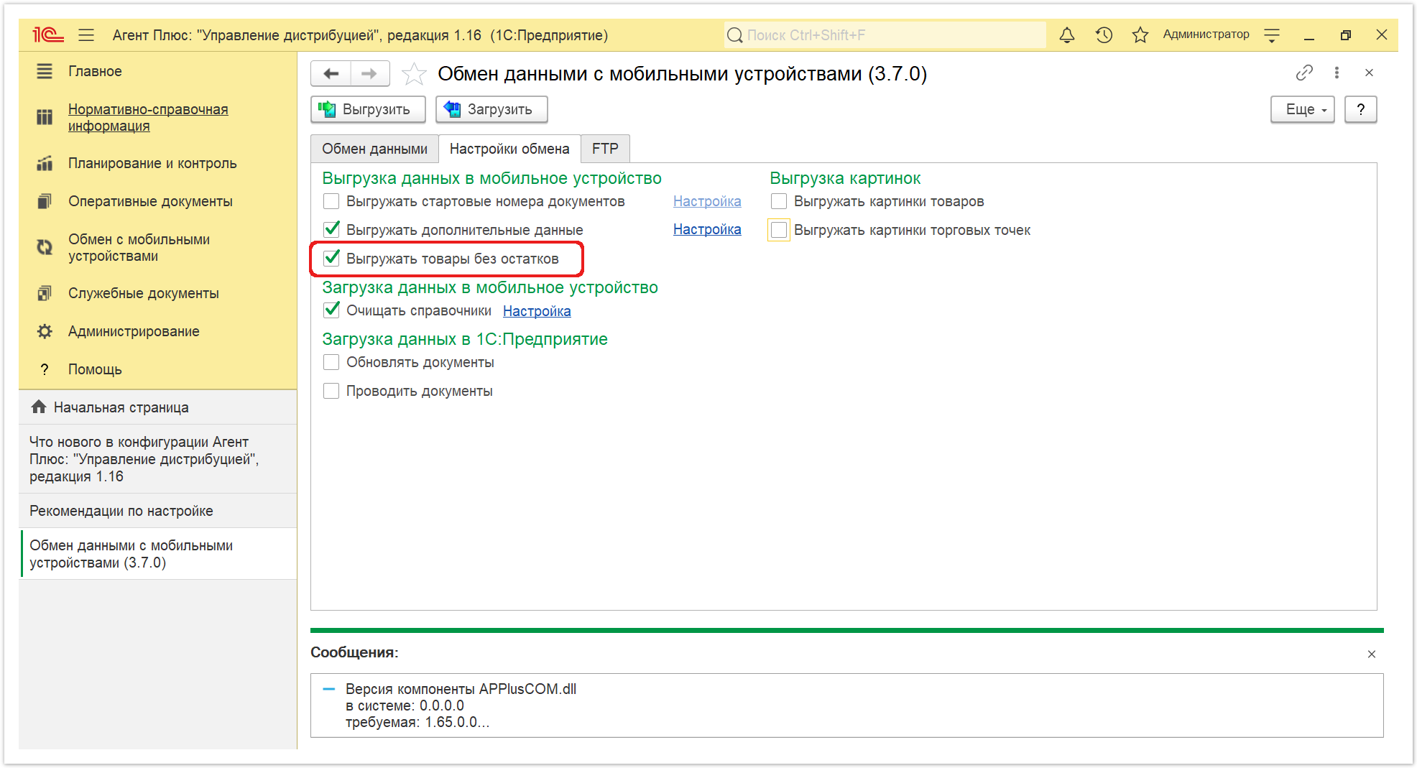Open Настройка link for дополнительные данные
The height and width of the screenshot is (768, 1417).
pos(707,229)
